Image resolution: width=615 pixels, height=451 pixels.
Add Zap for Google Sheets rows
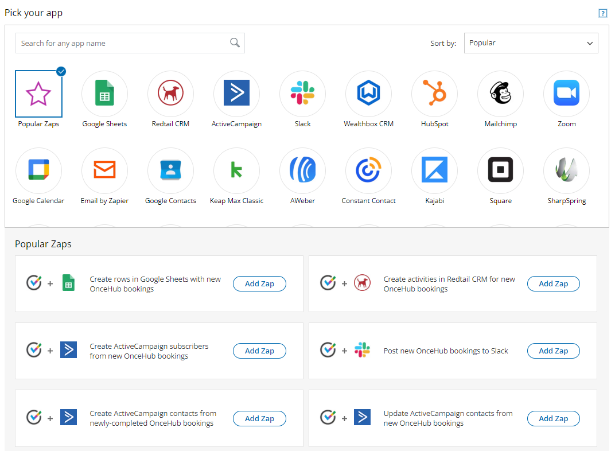coord(259,284)
